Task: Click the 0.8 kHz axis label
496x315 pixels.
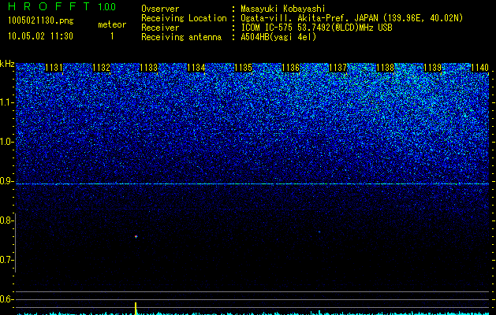Action: tap(6, 220)
